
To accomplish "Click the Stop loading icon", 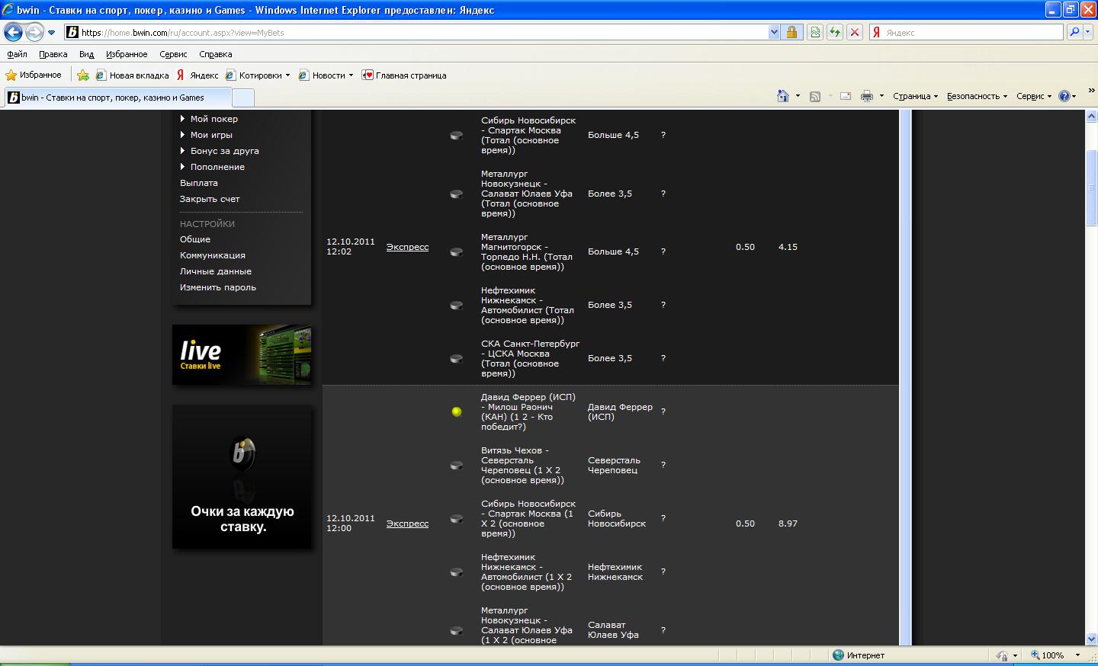I will click(x=855, y=32).
